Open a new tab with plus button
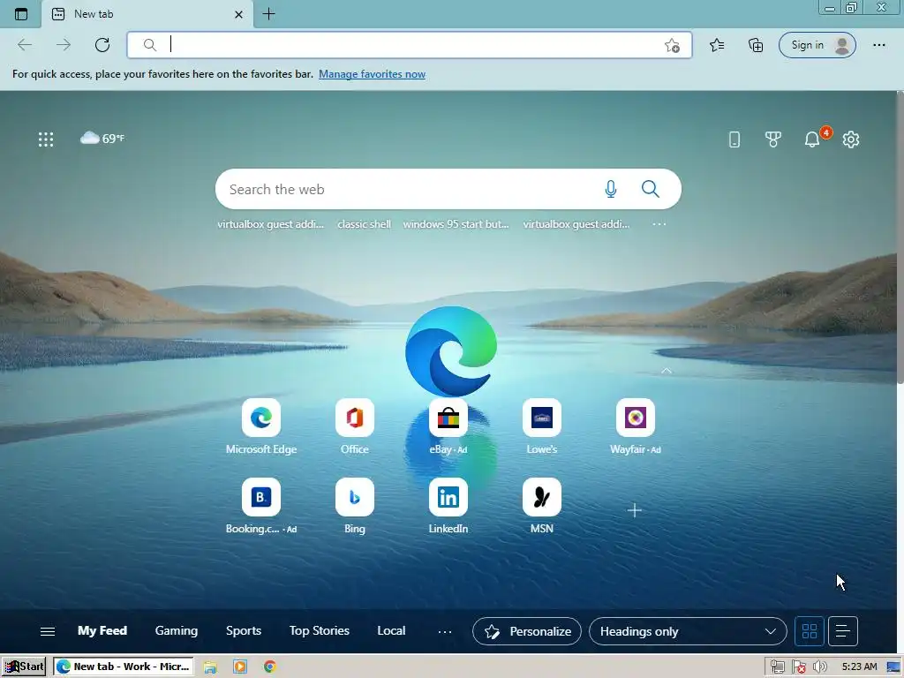The width and height of the screenshot is (904, 678). coord(268,14)
